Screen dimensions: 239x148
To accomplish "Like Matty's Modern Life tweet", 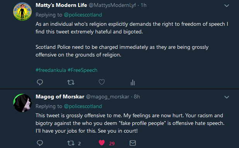I will [x=102, y=82].
